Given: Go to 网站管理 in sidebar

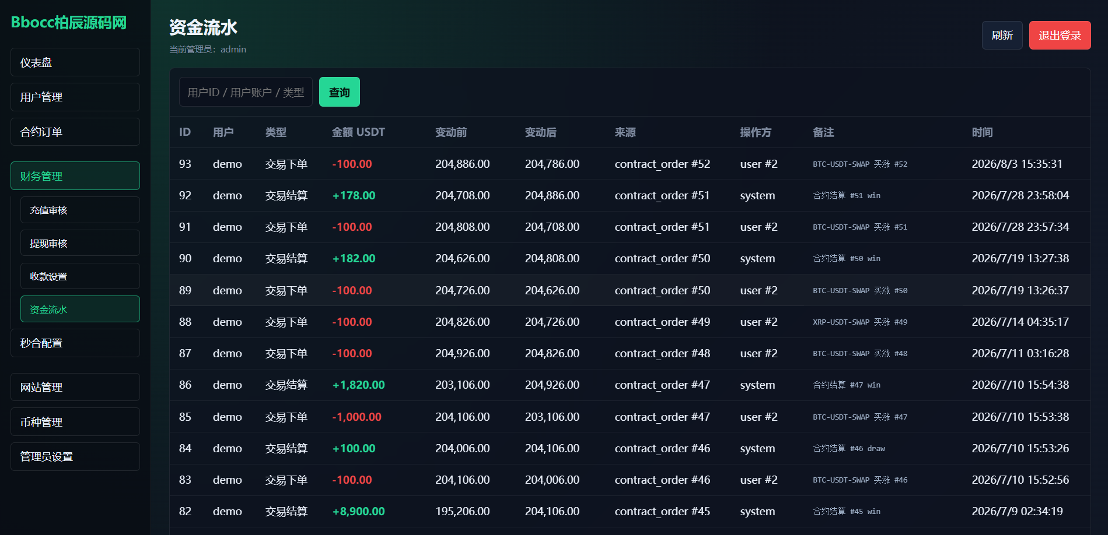Looking at the screenshot, I should tap(75, 387).
